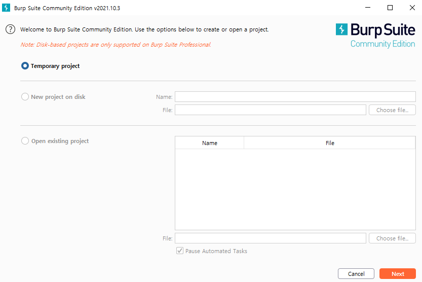Maximize the Burp Suite window

(390, 8)
